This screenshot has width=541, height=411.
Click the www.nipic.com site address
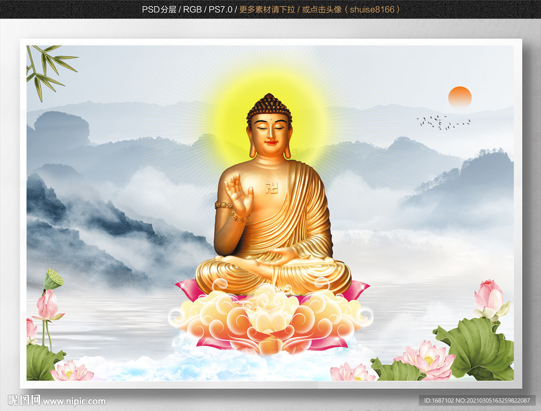point(74,401)
